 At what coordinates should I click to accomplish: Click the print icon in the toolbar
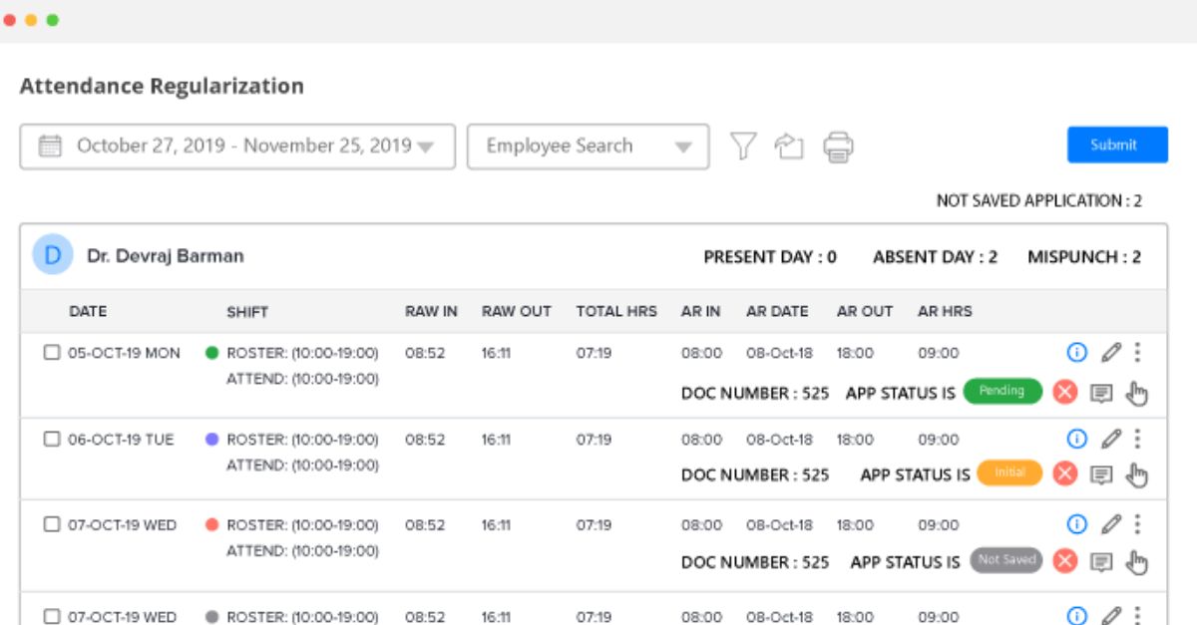tap(839, 146)
